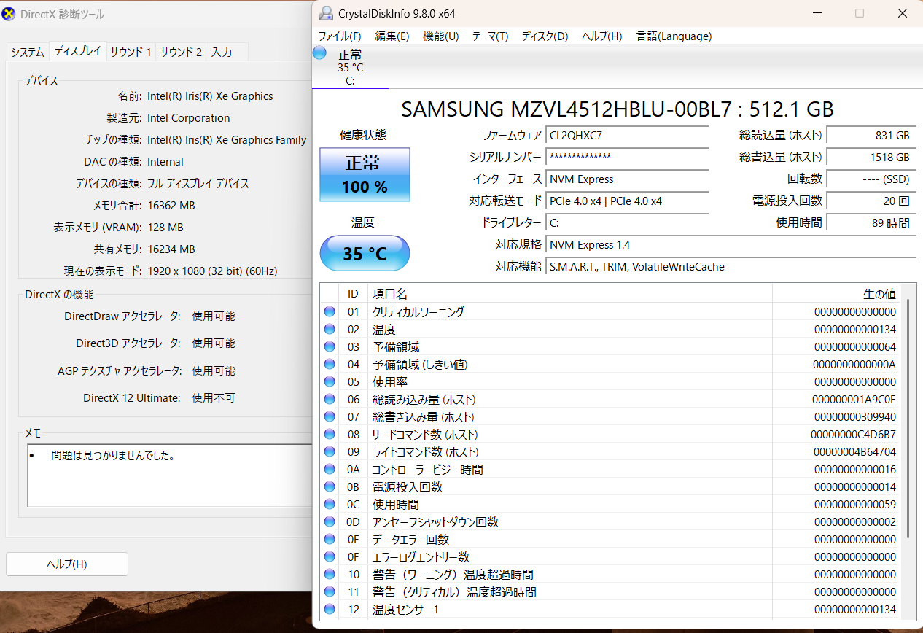Click the メモ box saying 問題は見つかりませんでした

(170, 475)
